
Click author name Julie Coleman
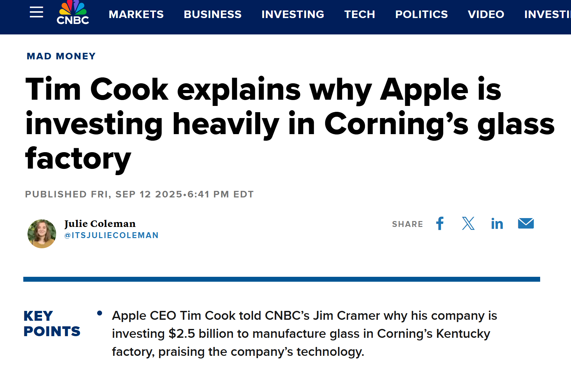pos(100,224)
